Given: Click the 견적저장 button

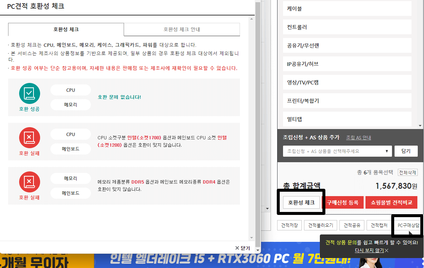Looking at the screenshot, I should pos(289,225).
